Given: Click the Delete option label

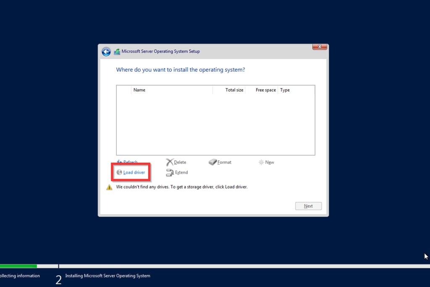Looking at the screenshot, I should point(180,162).
